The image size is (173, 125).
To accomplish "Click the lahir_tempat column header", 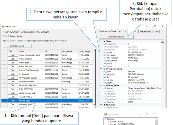I will coord(70,51).
